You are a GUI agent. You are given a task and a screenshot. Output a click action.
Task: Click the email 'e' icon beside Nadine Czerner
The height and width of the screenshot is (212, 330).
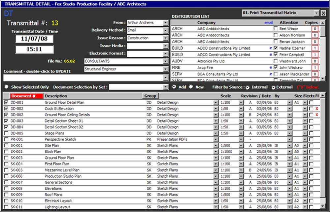271,48
